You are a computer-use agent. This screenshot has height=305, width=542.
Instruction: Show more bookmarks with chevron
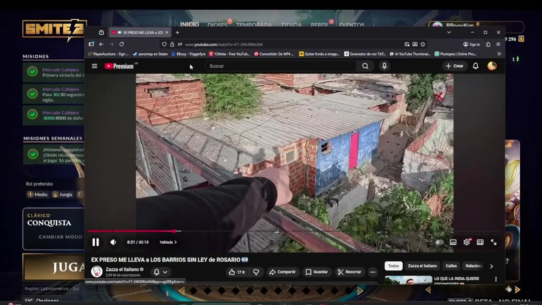pyautogui.click(x=499, y=54)
